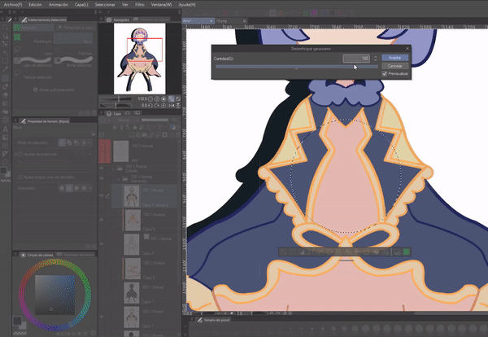Toggle visibility of Capa 5 copia 2 layer

[102, 195]
